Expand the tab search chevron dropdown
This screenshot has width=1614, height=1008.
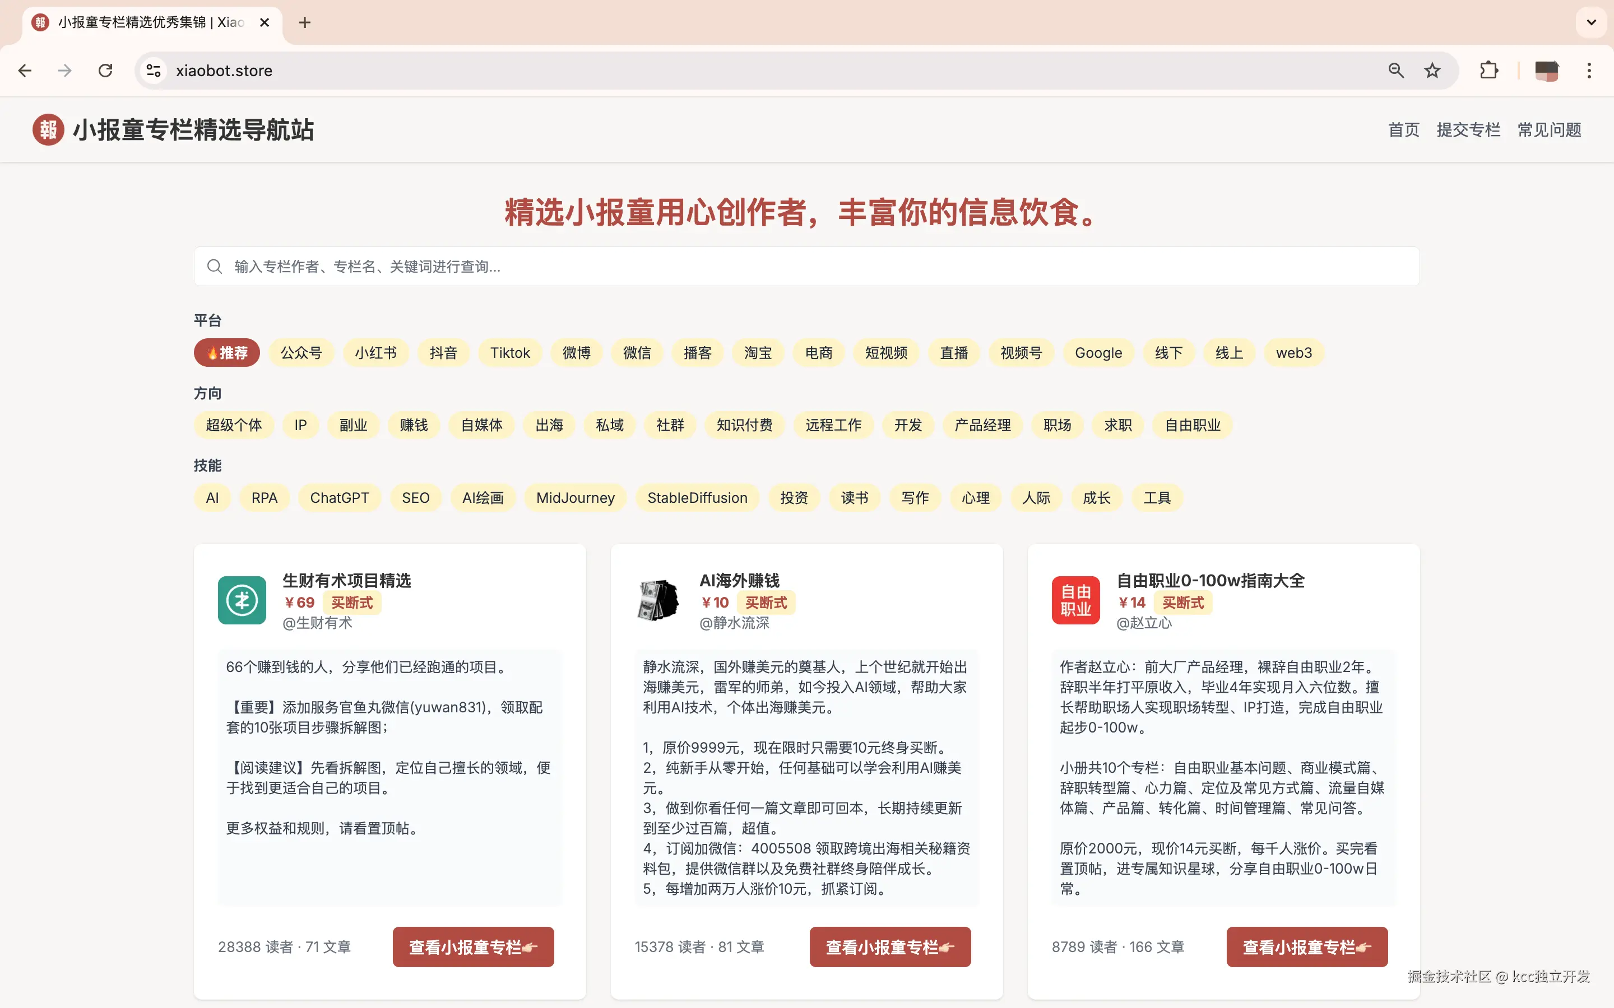click(1592, 22)
